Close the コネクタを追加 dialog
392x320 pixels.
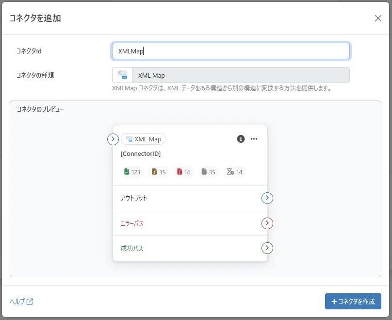(378, 18)
